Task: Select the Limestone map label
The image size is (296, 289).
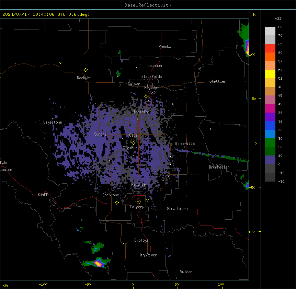Action: click(53, 122)
